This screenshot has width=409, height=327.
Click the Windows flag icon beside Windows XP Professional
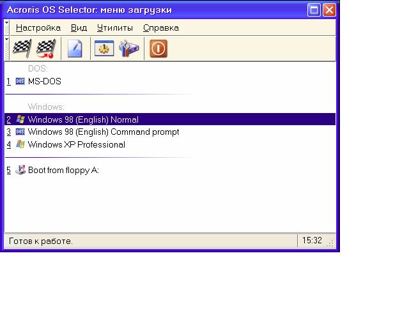point(20,144)
